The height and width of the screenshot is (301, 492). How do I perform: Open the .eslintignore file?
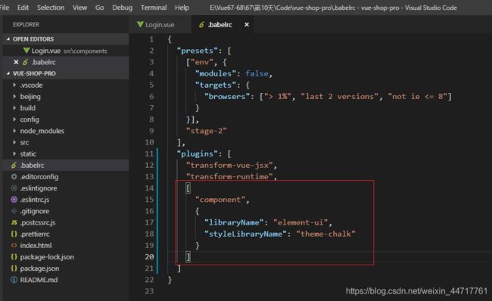point(66,188)
